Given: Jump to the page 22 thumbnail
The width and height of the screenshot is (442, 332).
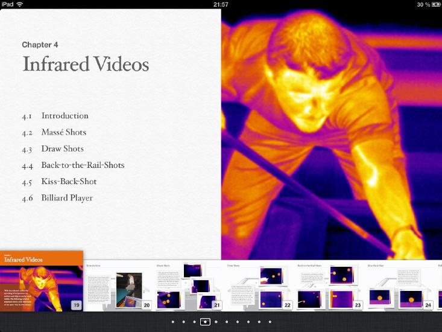Looking at the screenshot, I should [x=259, y=286].
